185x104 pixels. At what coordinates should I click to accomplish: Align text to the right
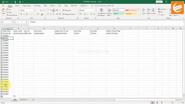(x=54, y=14)
